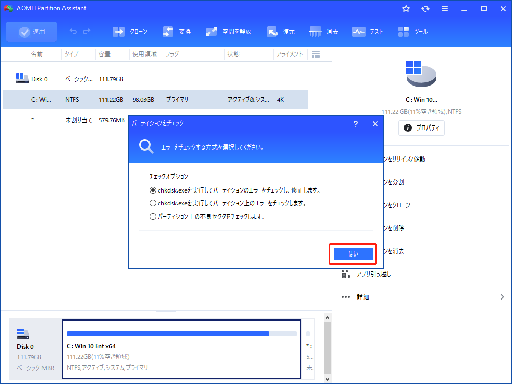Image resolution: width=512 pixels, height=384 pixels.
Task: Click をリサイズ/移動 resize/move option
Action: click(404, 159)
